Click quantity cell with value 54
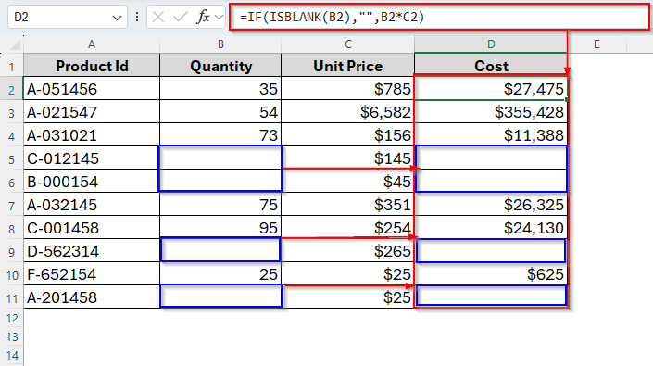 coord(220,112)
